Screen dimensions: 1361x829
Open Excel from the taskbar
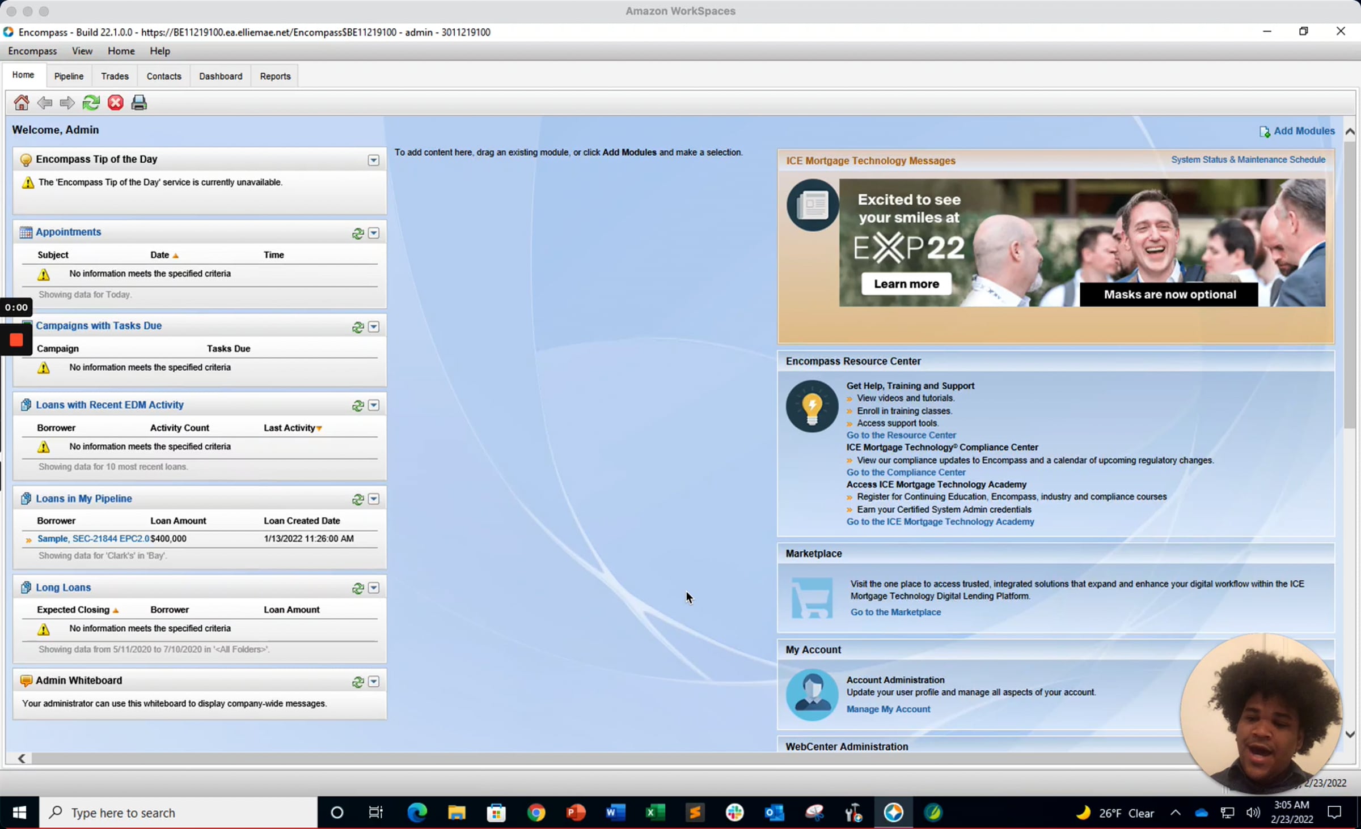pos(655,813)
